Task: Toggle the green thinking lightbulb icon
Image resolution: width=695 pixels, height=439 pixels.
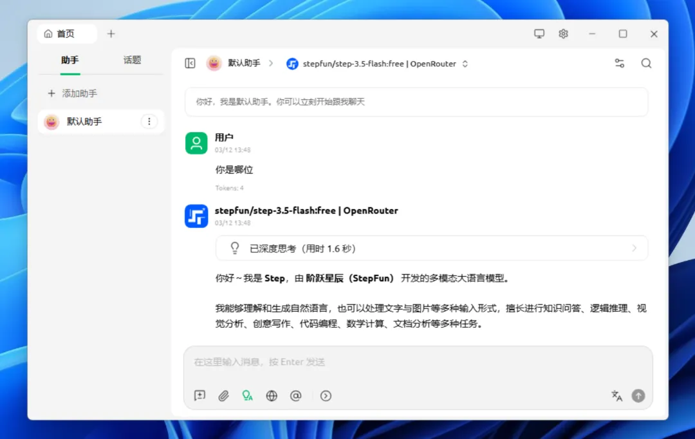Action: (247, 395)
